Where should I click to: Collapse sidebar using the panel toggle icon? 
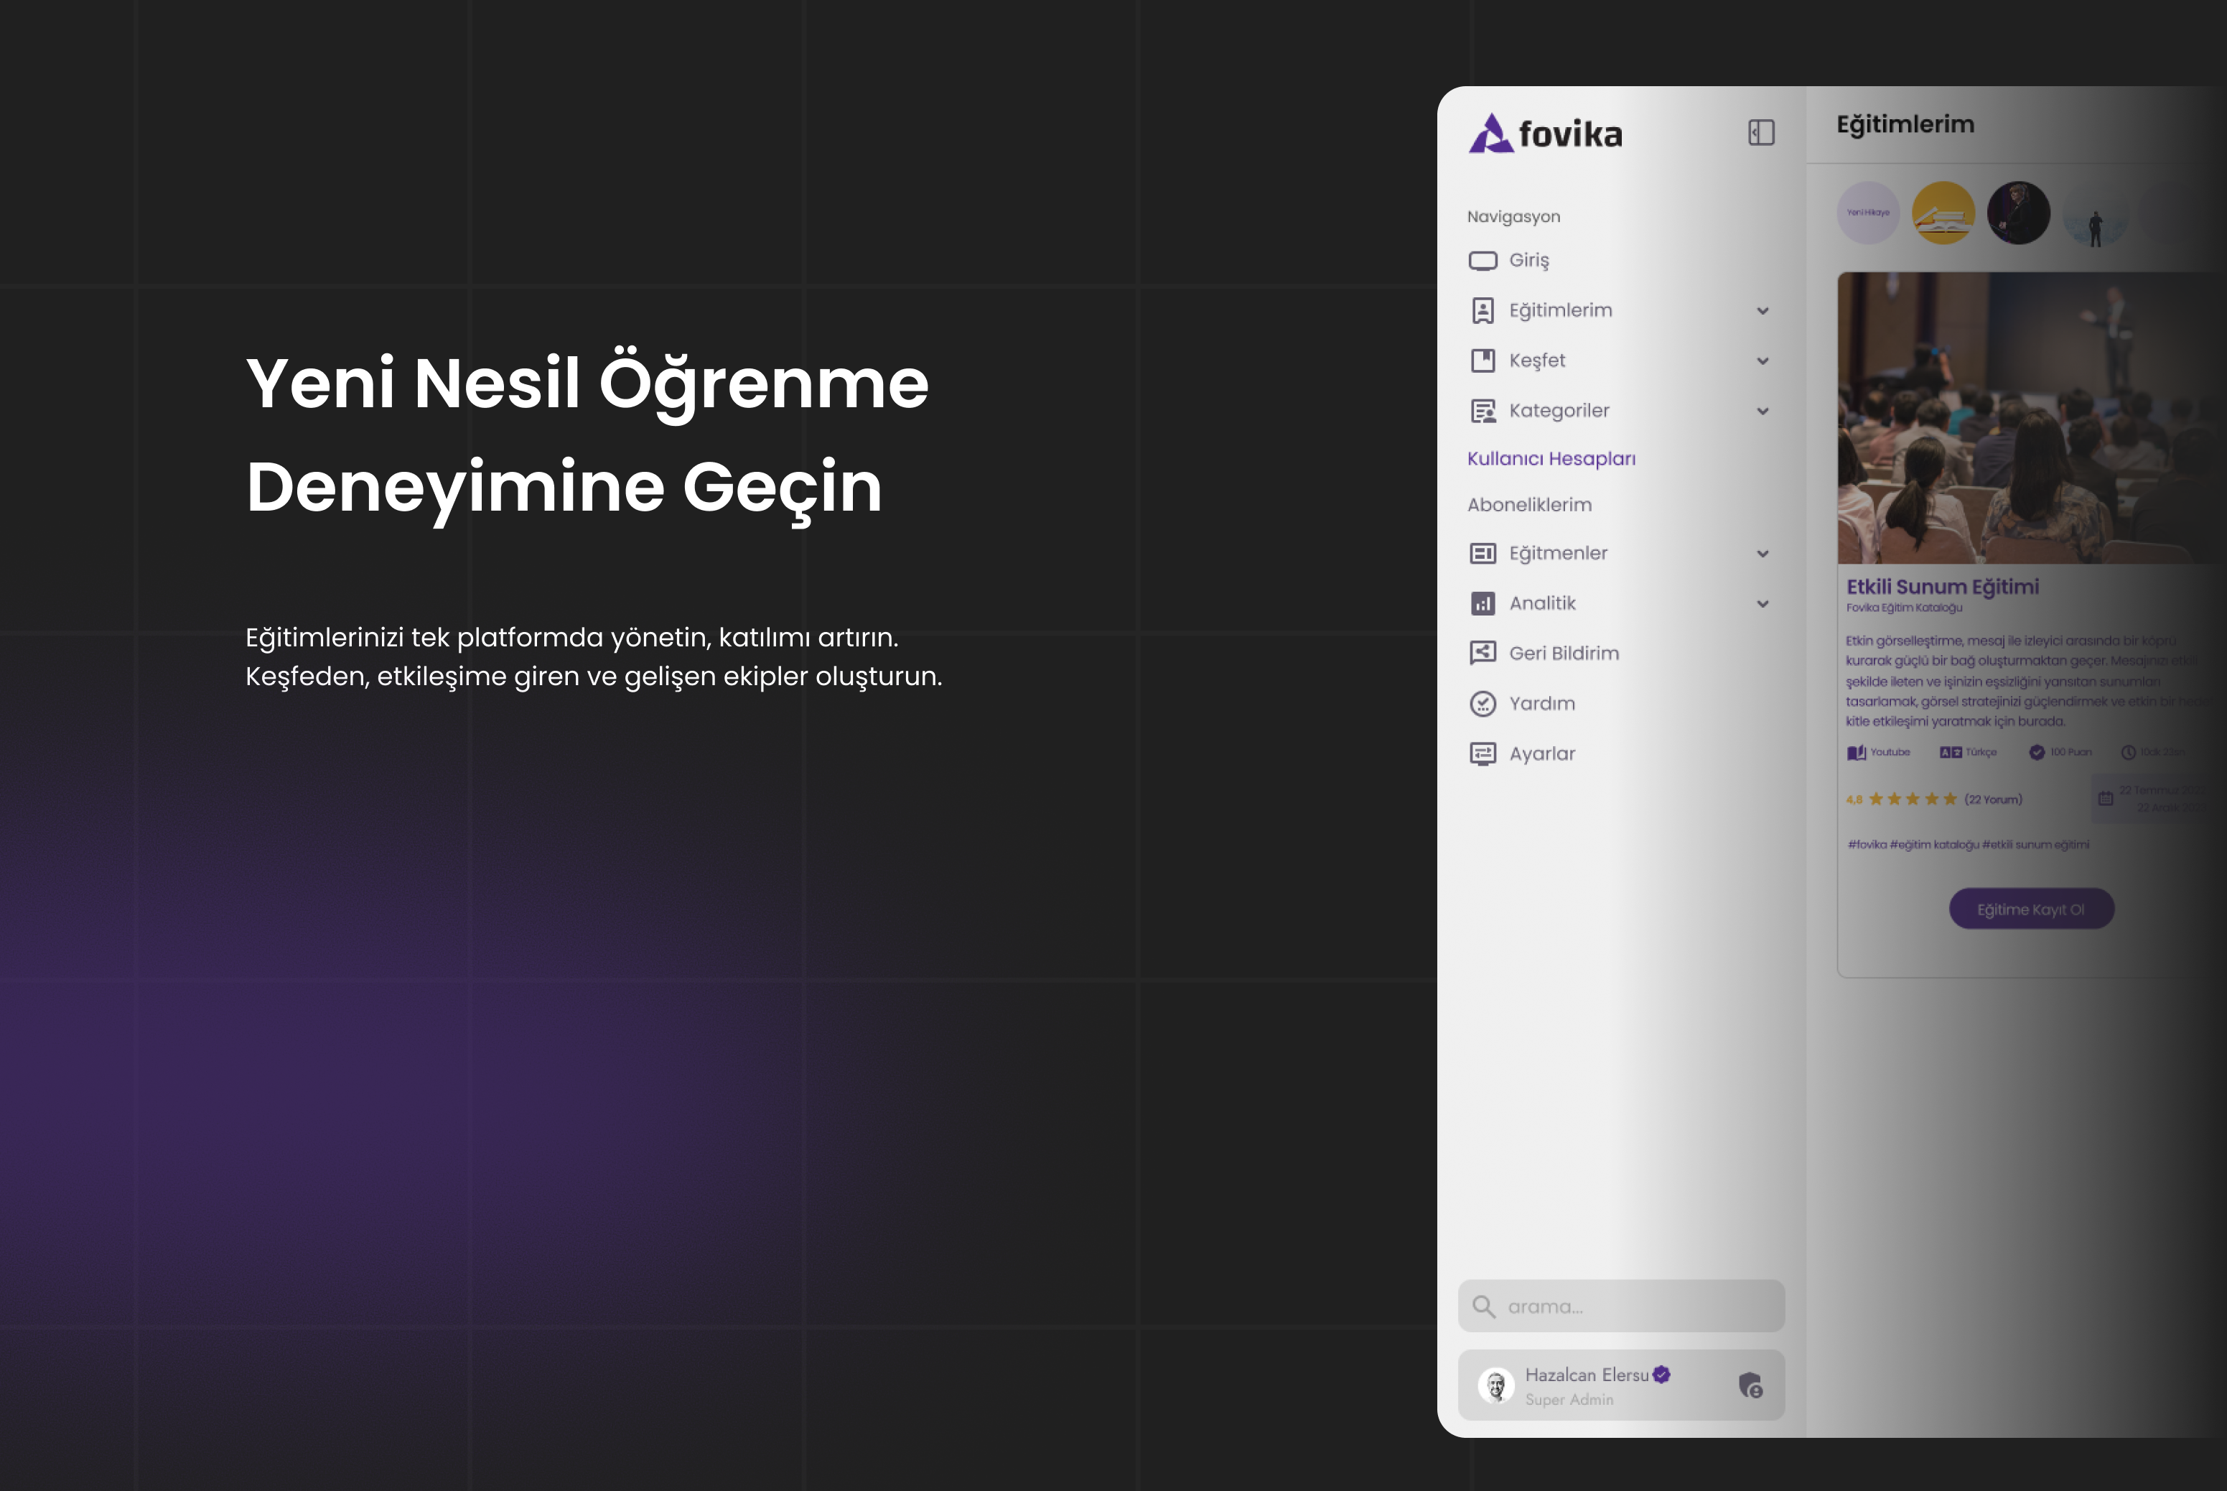pos(1760,132)
